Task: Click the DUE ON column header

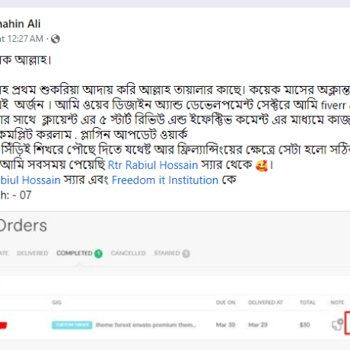Action: tap(225, 302)
